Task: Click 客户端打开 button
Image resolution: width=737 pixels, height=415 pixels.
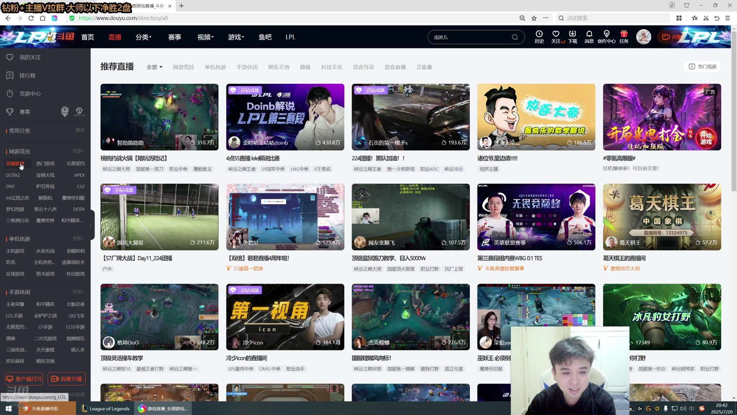Action: point(24,379)
